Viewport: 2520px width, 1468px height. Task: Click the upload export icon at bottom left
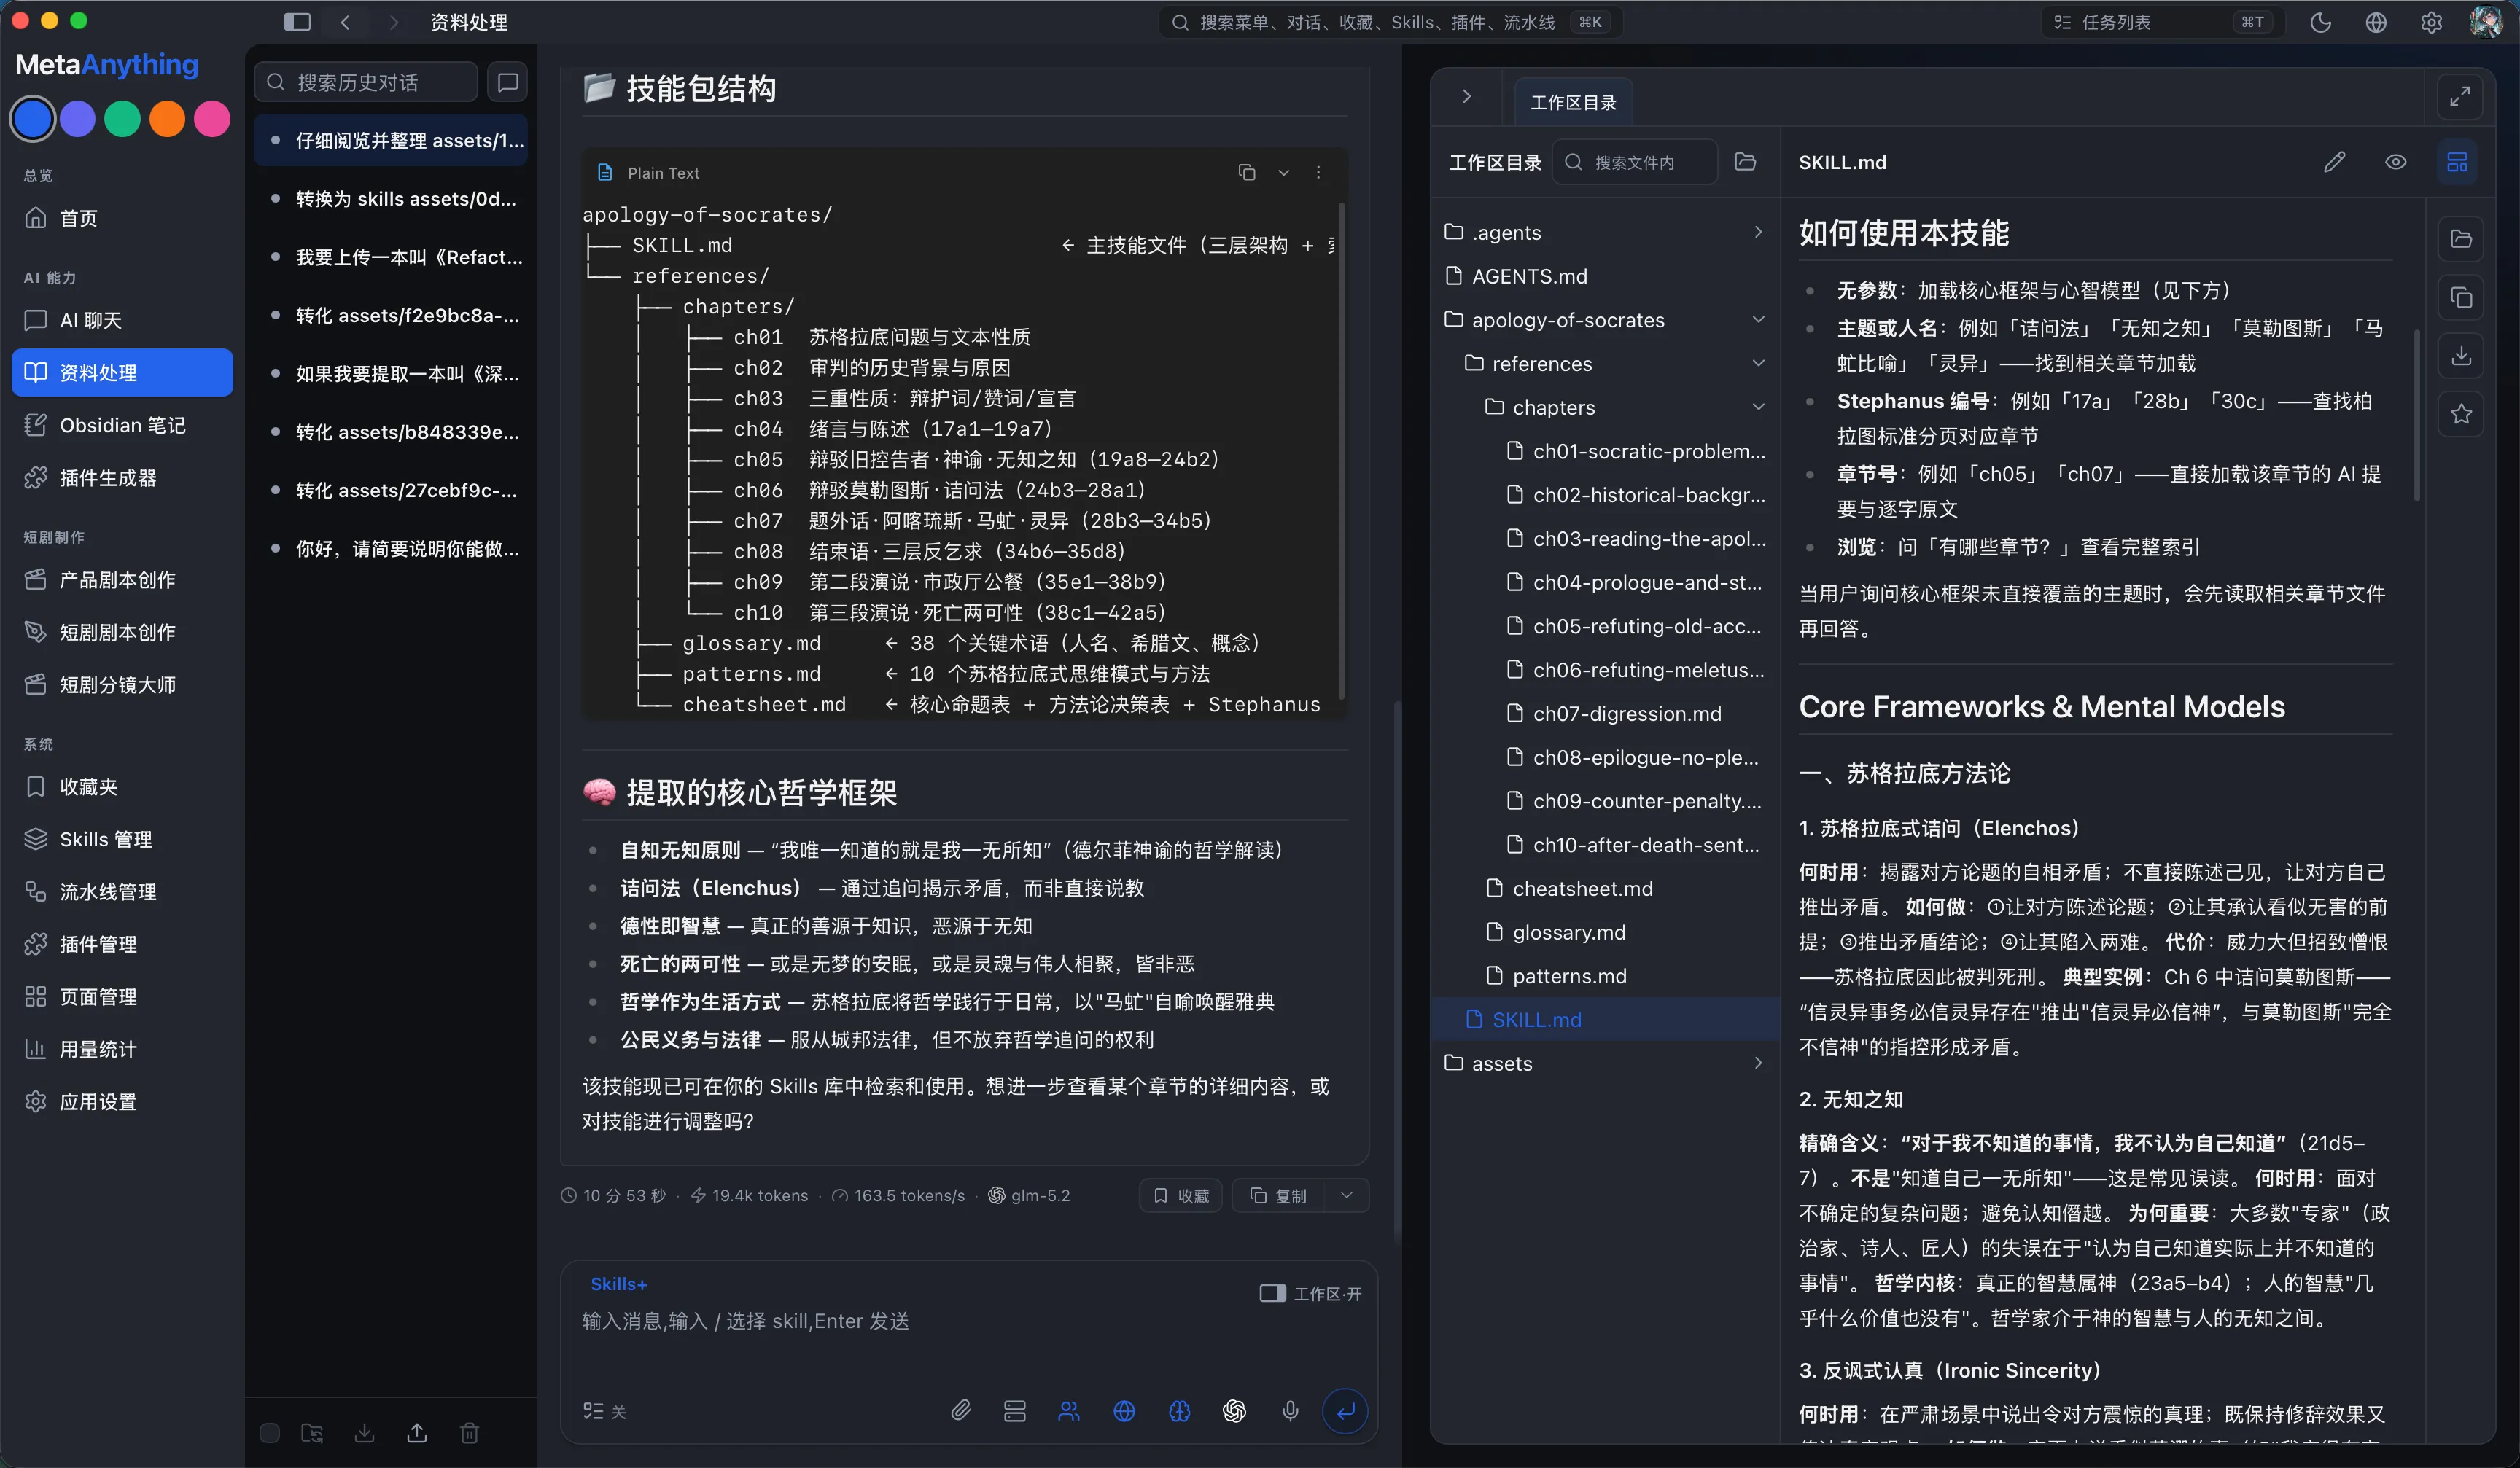[417, 1433]
